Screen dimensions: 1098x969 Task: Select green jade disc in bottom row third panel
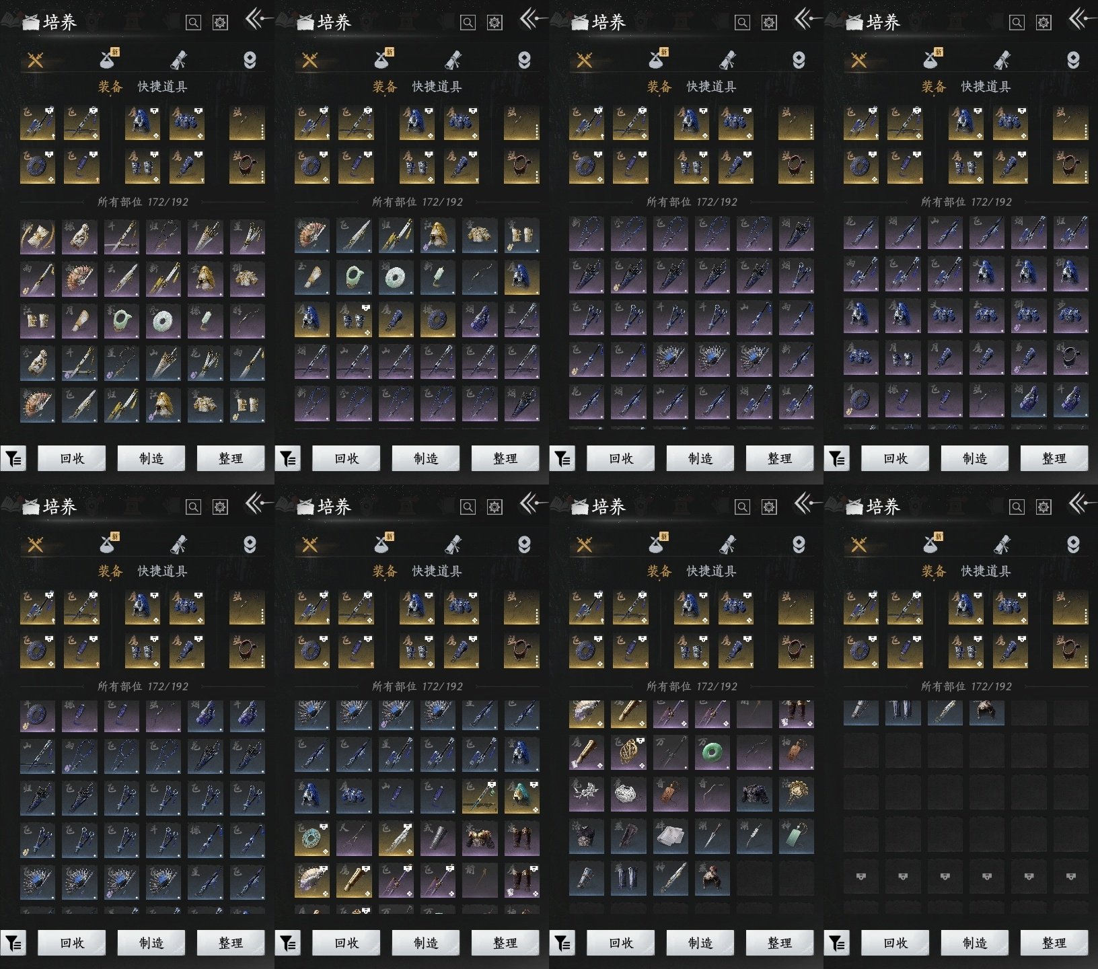[x=712, y=752]
